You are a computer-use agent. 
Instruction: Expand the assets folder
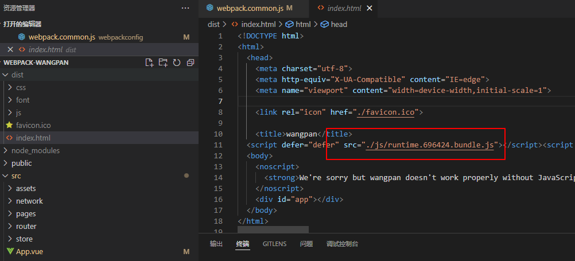point(10,189)
